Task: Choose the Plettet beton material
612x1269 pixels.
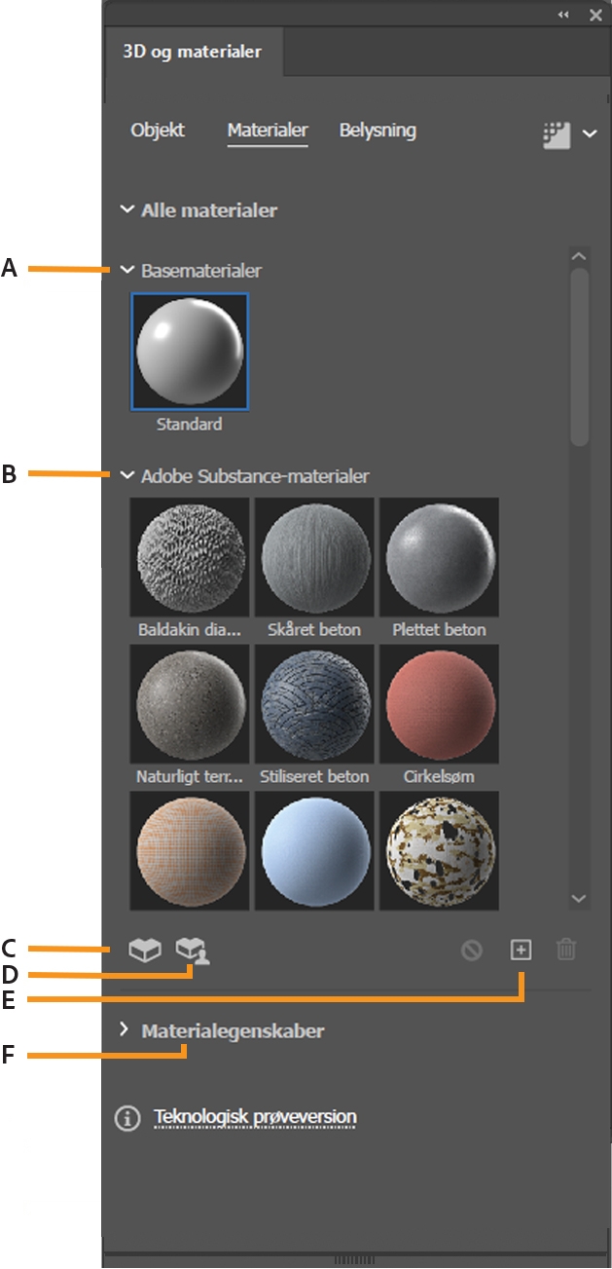Action: pyautogui.click(x=439, y=557)
